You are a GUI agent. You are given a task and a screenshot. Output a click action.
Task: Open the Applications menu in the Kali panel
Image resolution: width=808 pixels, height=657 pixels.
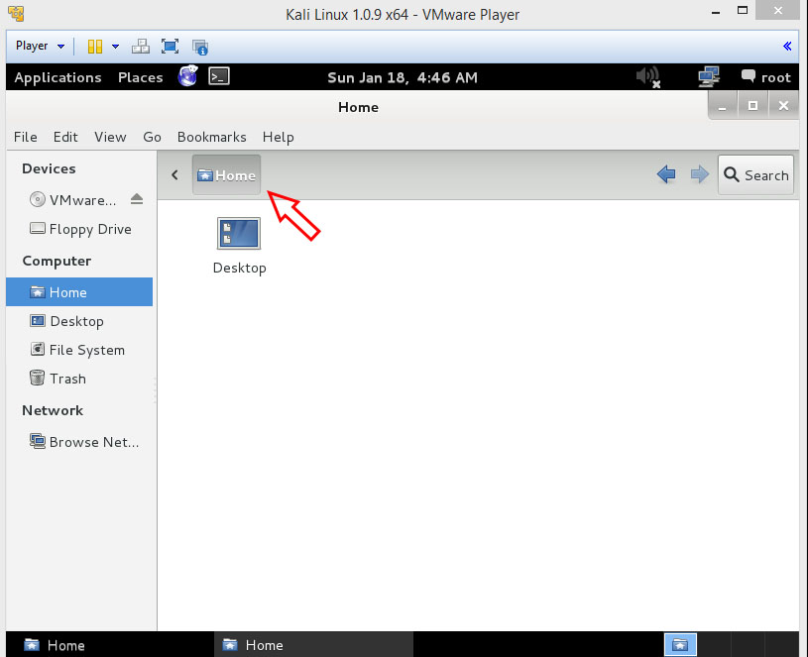tap(58, 77)
